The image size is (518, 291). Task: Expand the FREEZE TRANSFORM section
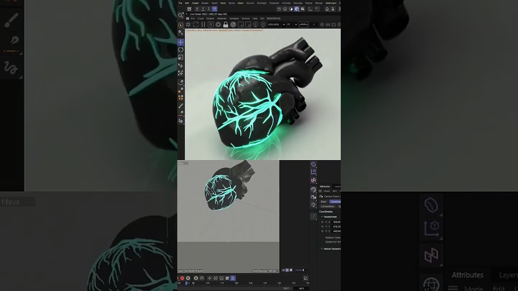click(322, 249)
